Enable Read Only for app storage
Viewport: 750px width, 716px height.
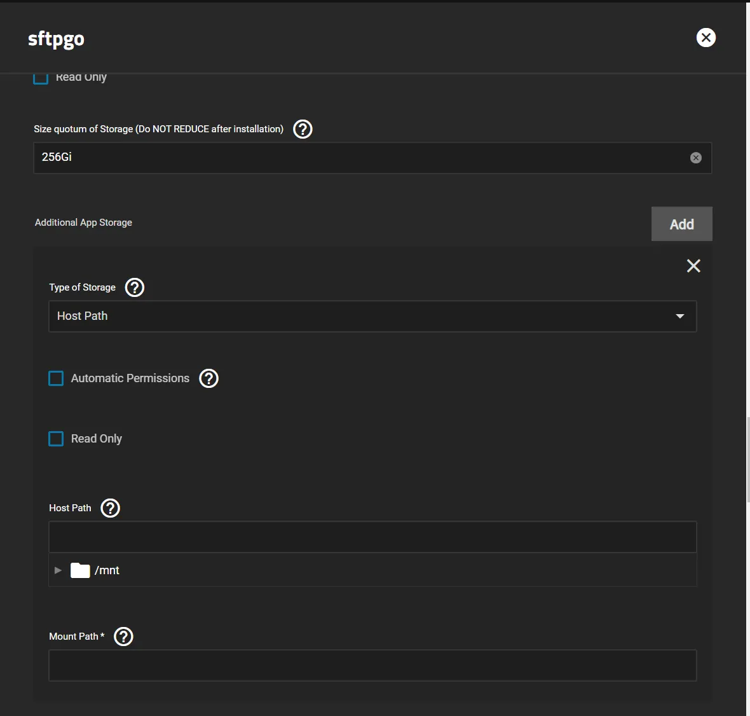tap(40, 78)
